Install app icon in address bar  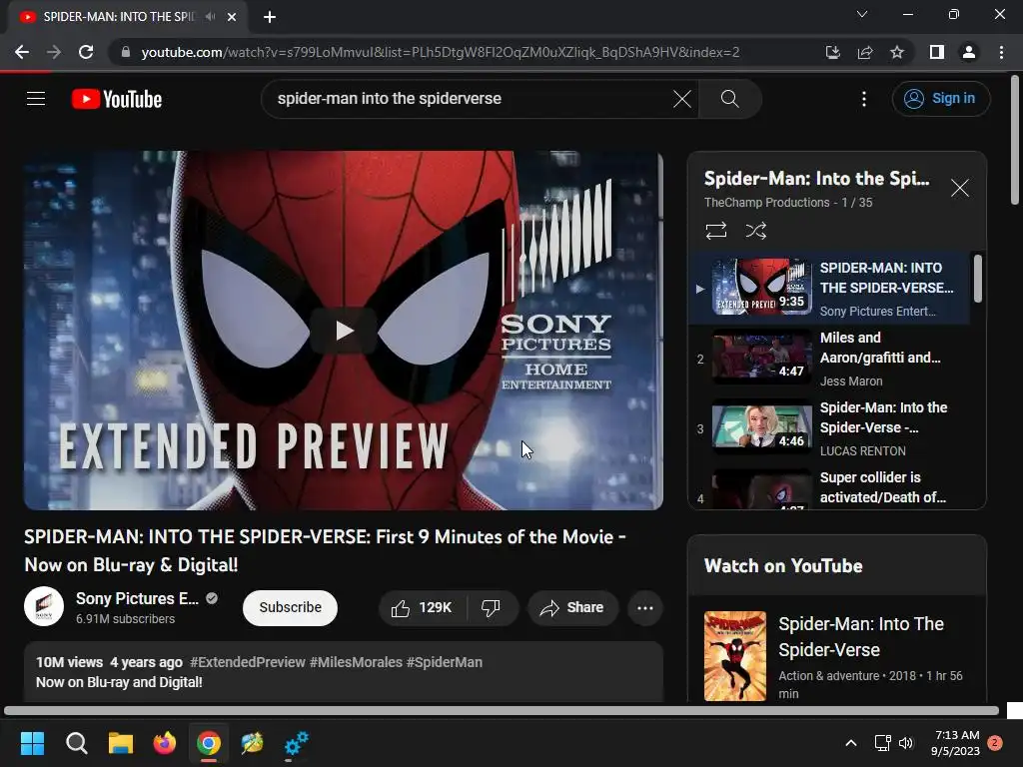pos(832,52)
